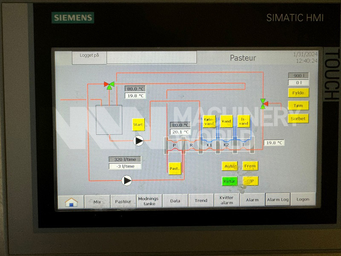
Task: Click the lower pump symbol near flow rate
Action: point(127,180)
